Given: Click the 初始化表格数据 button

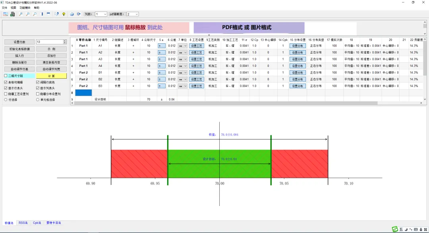Looking at the screenshot, I should pyautogui.click(x=19, y=49).
